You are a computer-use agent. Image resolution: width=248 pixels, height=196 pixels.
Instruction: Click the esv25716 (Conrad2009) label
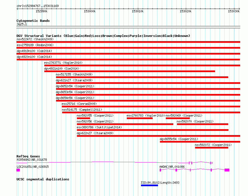[x=79, y=104]
